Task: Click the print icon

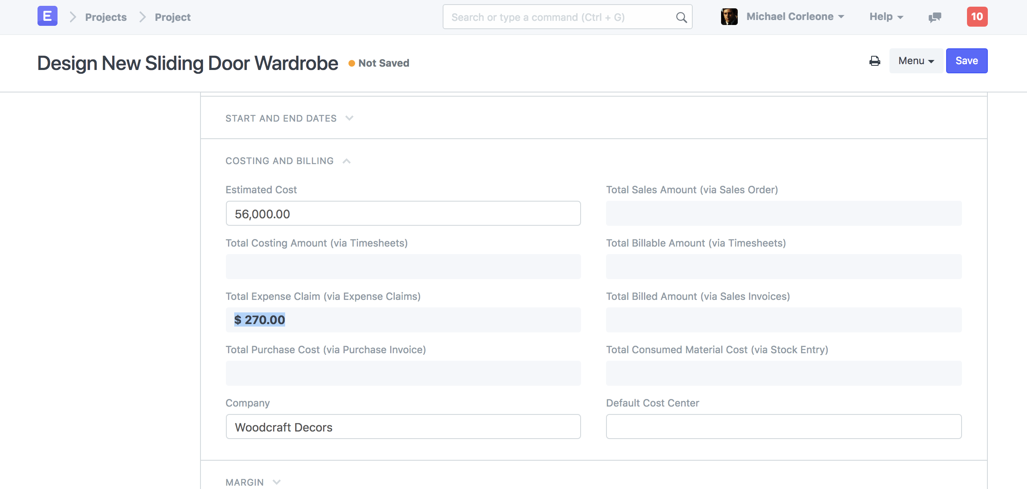Action: (x=875, y=60)
